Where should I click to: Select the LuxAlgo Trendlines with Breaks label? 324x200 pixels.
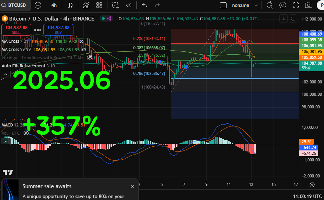42,58
